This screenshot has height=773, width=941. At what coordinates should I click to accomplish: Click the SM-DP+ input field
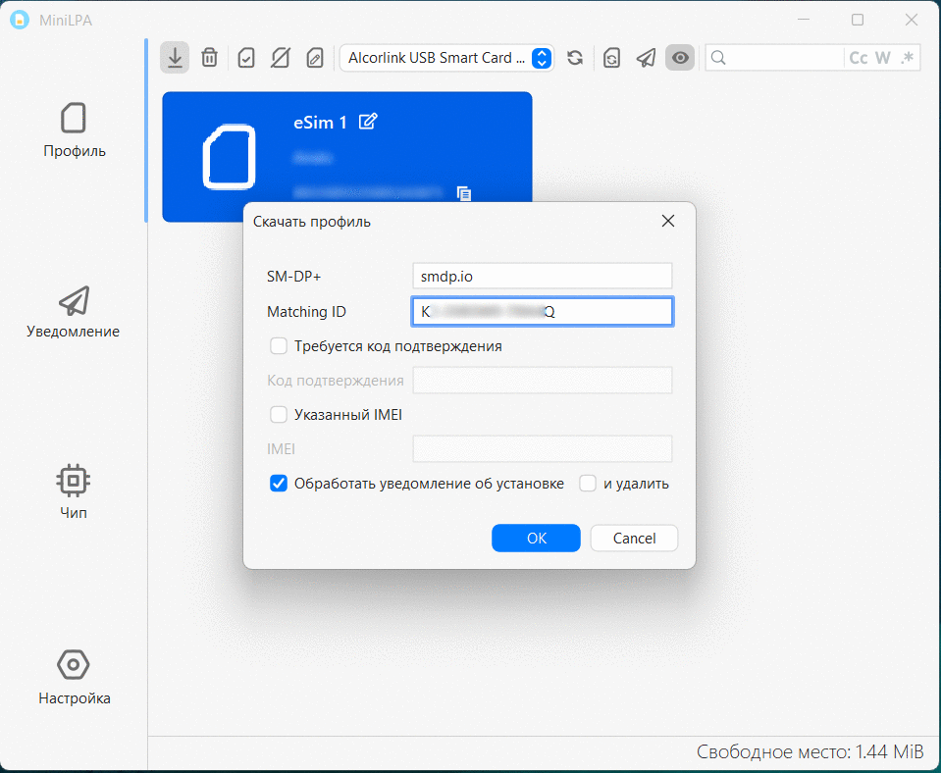coord(542,277)
